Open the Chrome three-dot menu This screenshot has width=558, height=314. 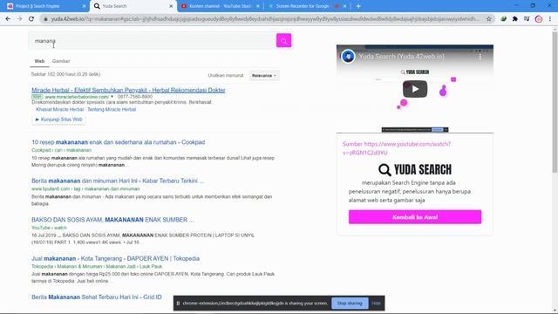click(x=550, y=19)
